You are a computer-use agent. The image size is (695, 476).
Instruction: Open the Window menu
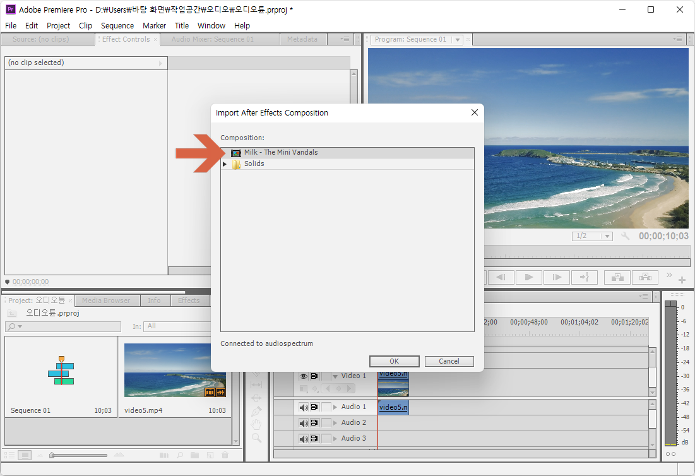211,26
